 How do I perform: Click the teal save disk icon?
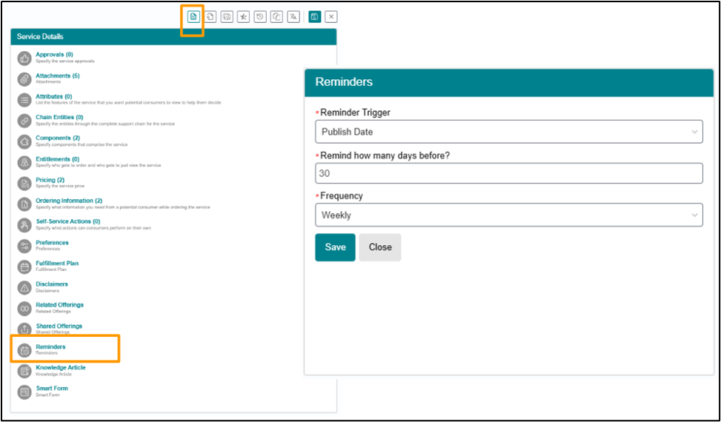pos(314,17)
